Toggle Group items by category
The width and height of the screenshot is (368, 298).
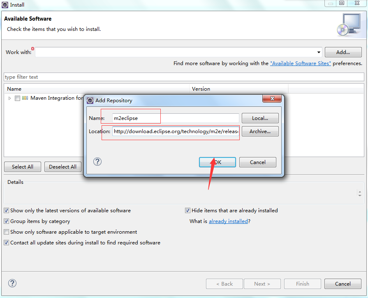pyautogui.click(x=7, y=221)
